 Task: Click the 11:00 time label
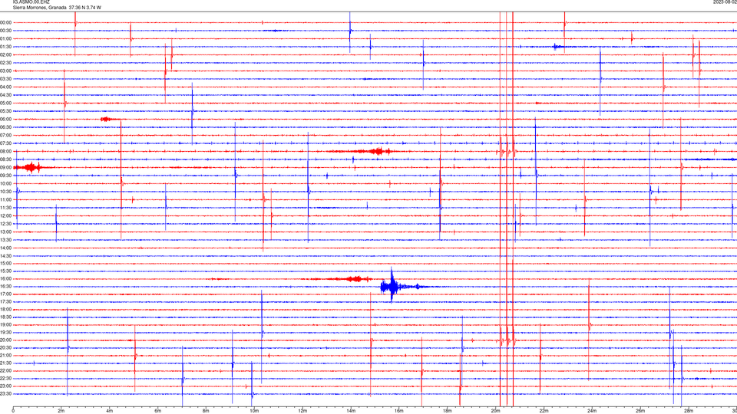5,199
